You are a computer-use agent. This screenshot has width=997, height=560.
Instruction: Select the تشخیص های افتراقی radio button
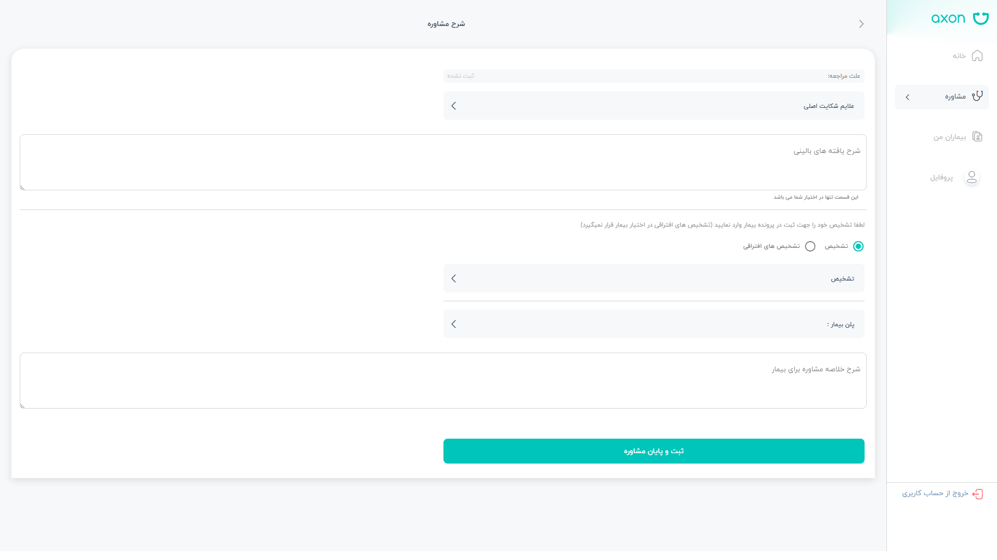(x=810, y=246)
